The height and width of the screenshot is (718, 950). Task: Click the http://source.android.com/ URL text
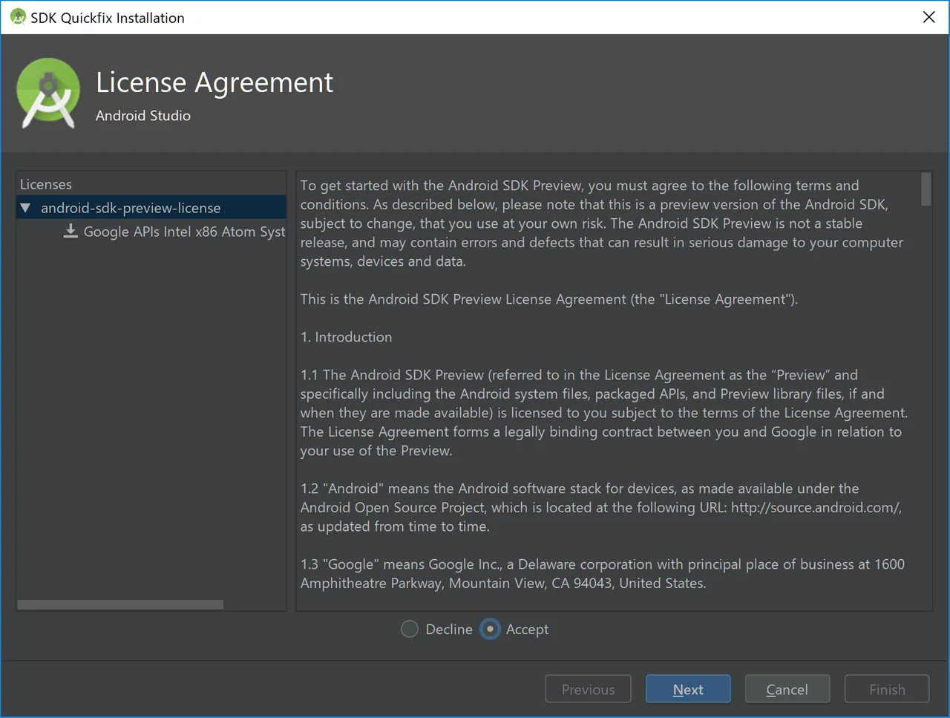(x=816, y=508)
